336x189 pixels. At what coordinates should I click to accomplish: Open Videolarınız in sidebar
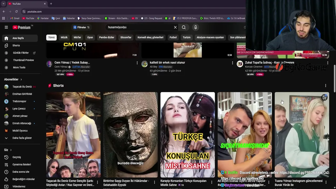20,186
